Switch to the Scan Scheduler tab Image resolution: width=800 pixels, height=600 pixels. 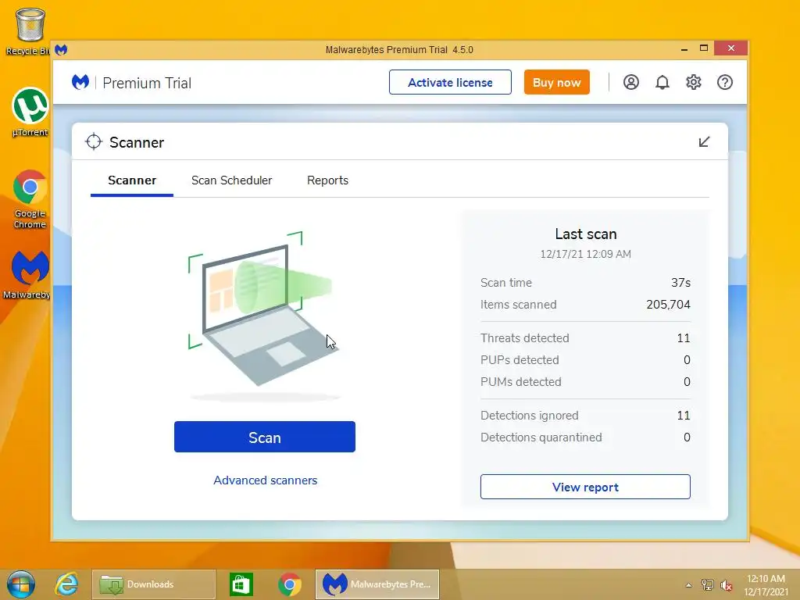(x=231, y=180)
